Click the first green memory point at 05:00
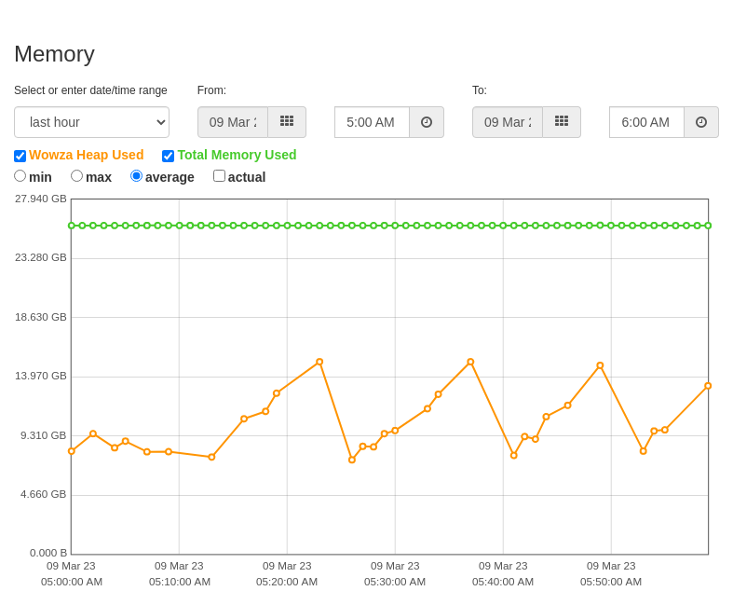Viewport: 733px width, 591px height. click(72, 226)
